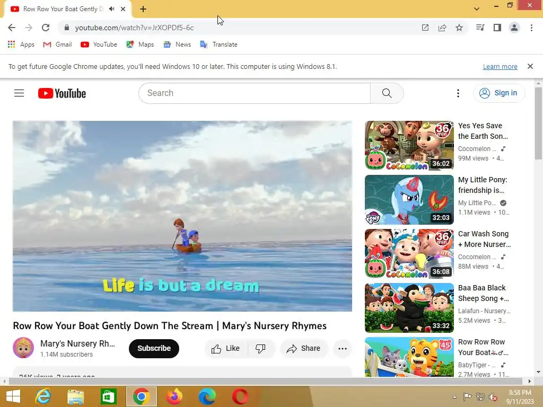Screen dimensions: 543x407
Task: View site information via the lock icon
Action: point(67,28)
